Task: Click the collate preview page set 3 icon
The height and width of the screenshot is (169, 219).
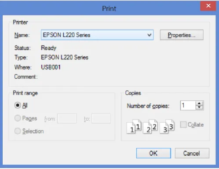Action: 167,126
